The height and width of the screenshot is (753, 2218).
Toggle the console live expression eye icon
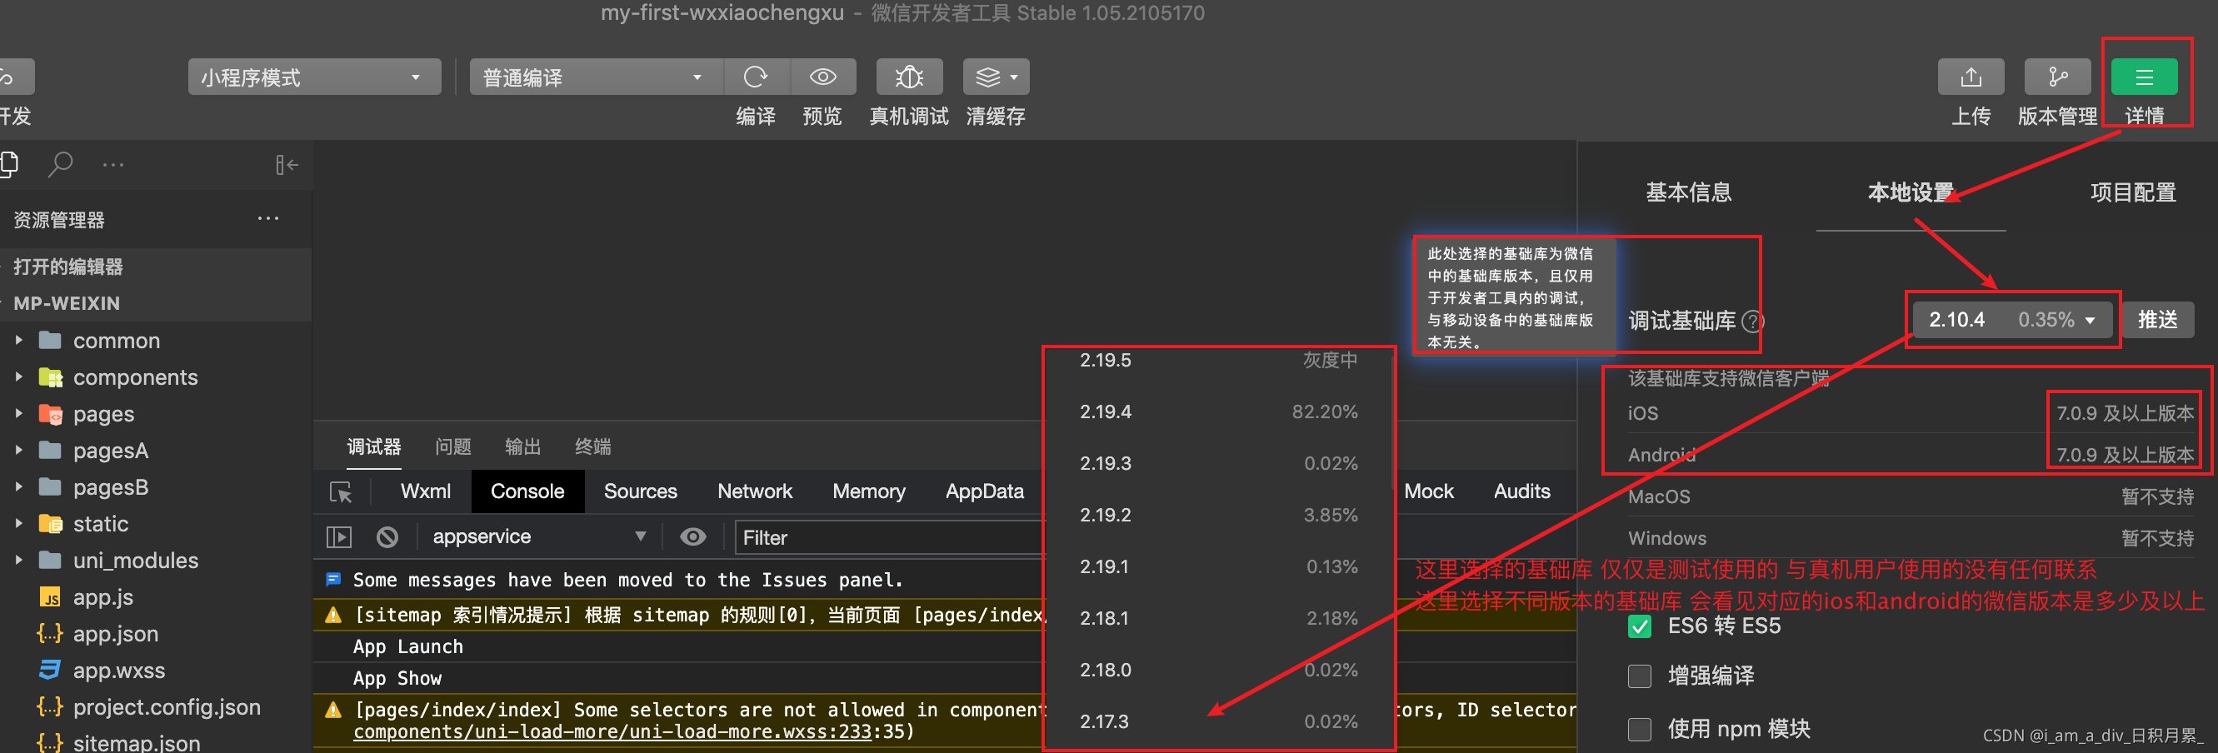pos(693,537)
